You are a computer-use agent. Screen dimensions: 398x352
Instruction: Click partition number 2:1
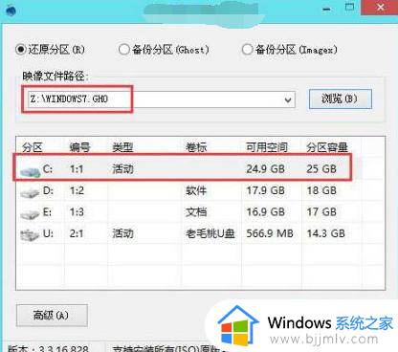(77, 233)
